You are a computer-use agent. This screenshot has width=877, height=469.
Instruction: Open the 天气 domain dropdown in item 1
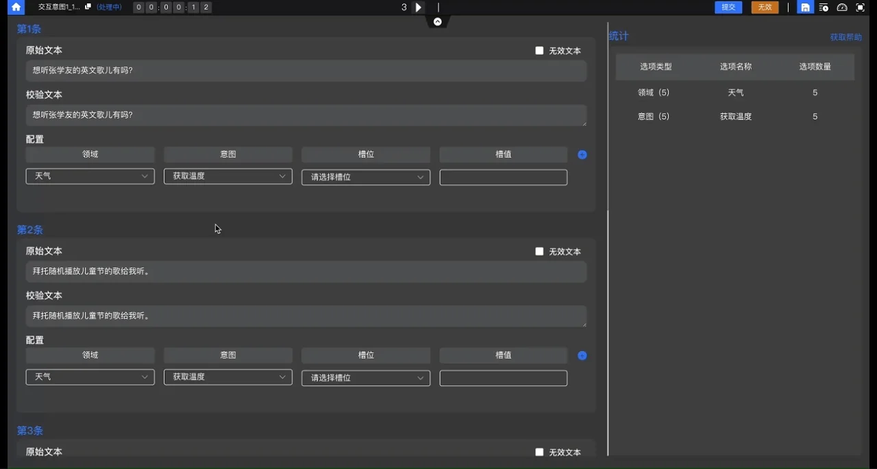(90, 177)
